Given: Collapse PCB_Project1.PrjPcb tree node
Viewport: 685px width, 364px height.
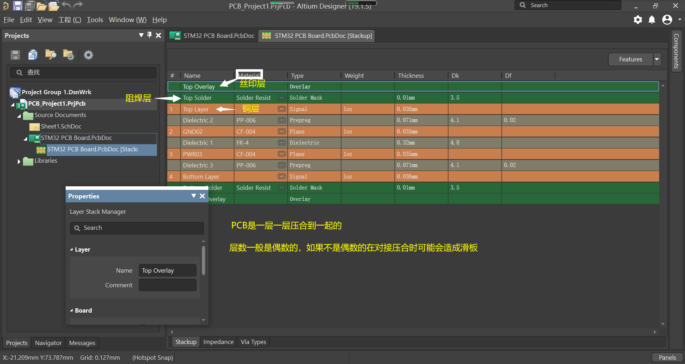Looking at the screenshot, I should (13, 105).
